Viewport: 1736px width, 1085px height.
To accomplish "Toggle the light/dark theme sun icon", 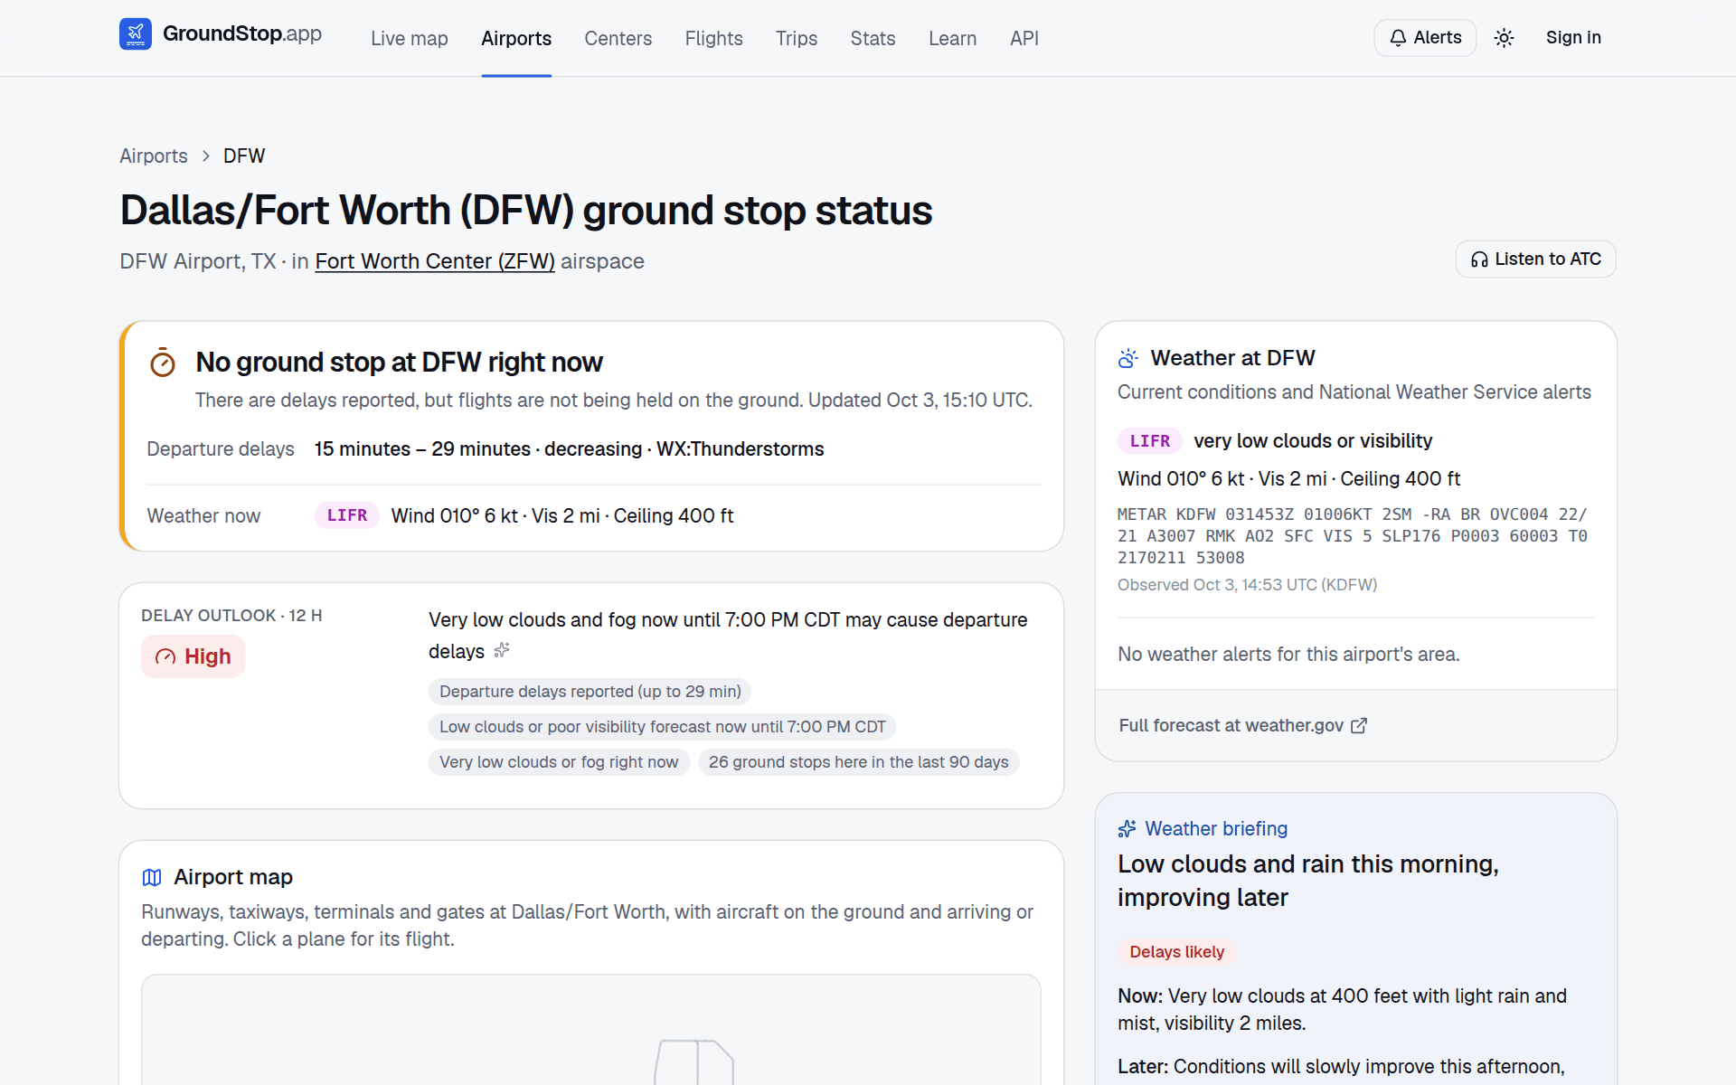I will pyautogui.click(x=1504, y=38).
